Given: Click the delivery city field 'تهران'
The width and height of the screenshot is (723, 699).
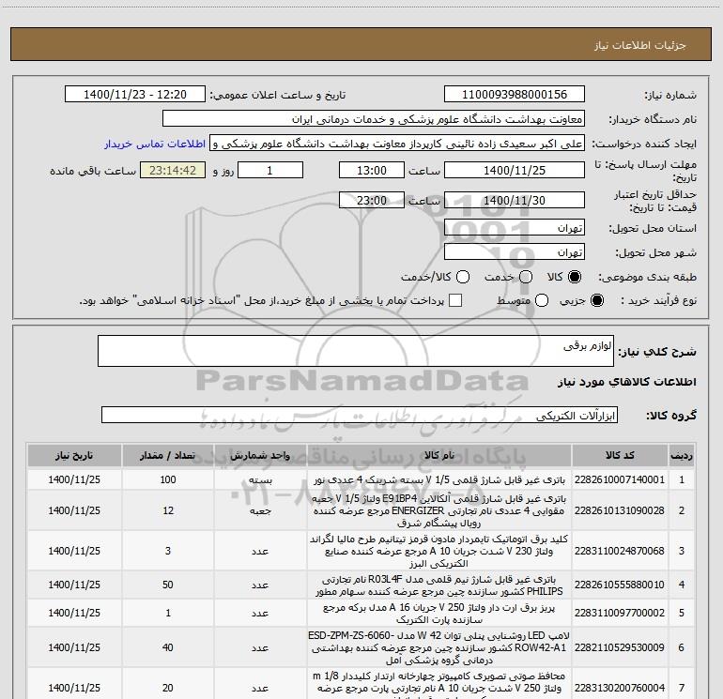Looking at the screenshot, I should [x=515, y=252].
